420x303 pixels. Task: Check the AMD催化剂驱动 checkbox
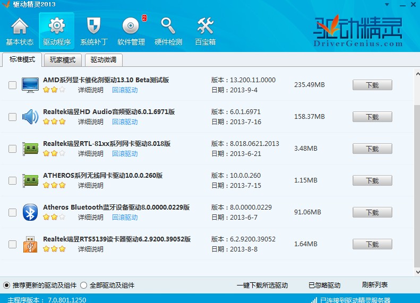coord(12,85)
